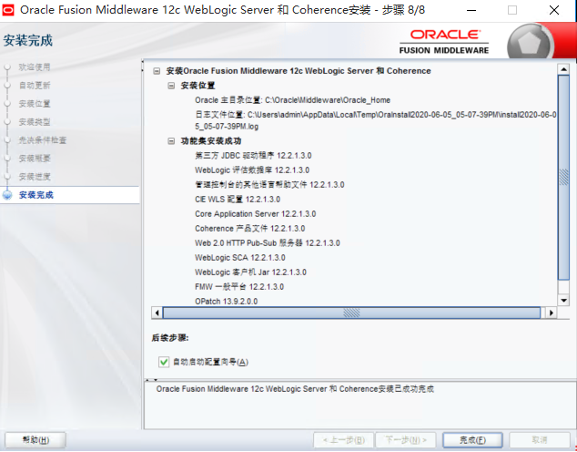Viewport: 577px width, 452px height.
Task: Select the 欢迎使用 step in sidebar
Action: point(35,67)
